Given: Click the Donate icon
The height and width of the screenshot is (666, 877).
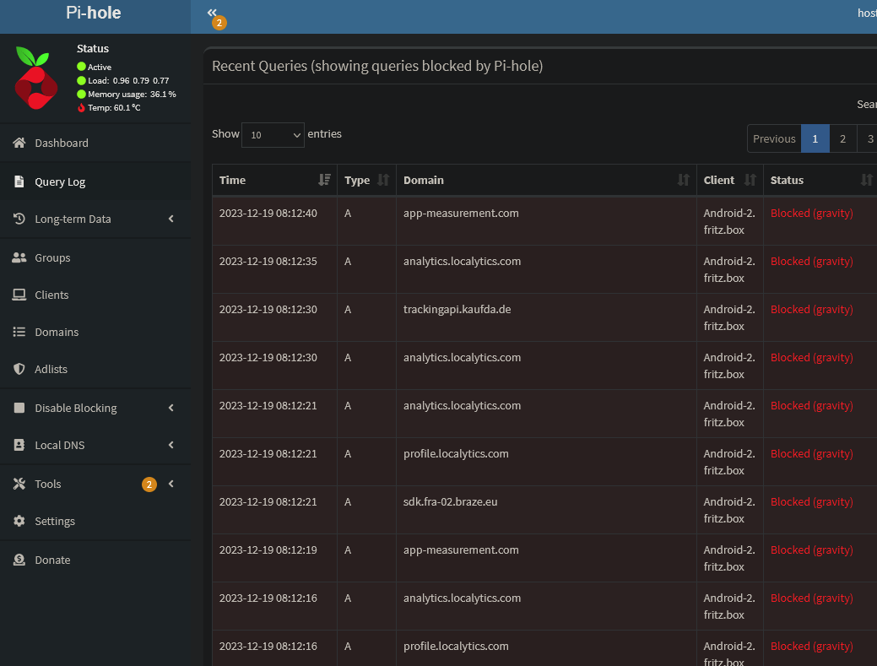Looking at the screenshot, I should (x=19, y=559).
